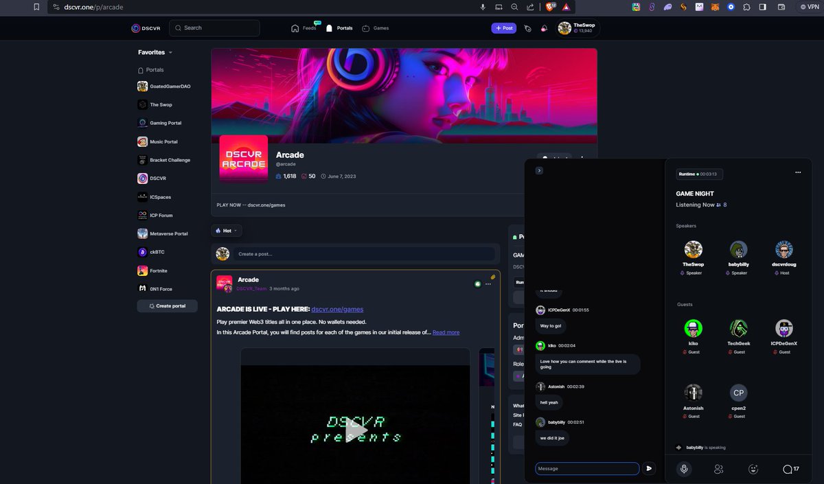This screenshot has width=824, height=484.
Task: Open the Bracket Challenge portal
Action: pyautogui.click(x=164, y=160)
